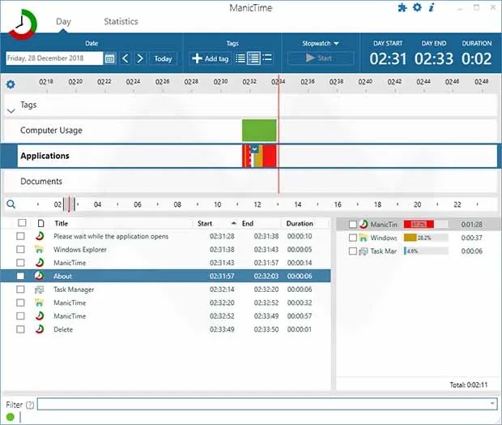Open the Stopwatch dropdown

coord(321,43)
